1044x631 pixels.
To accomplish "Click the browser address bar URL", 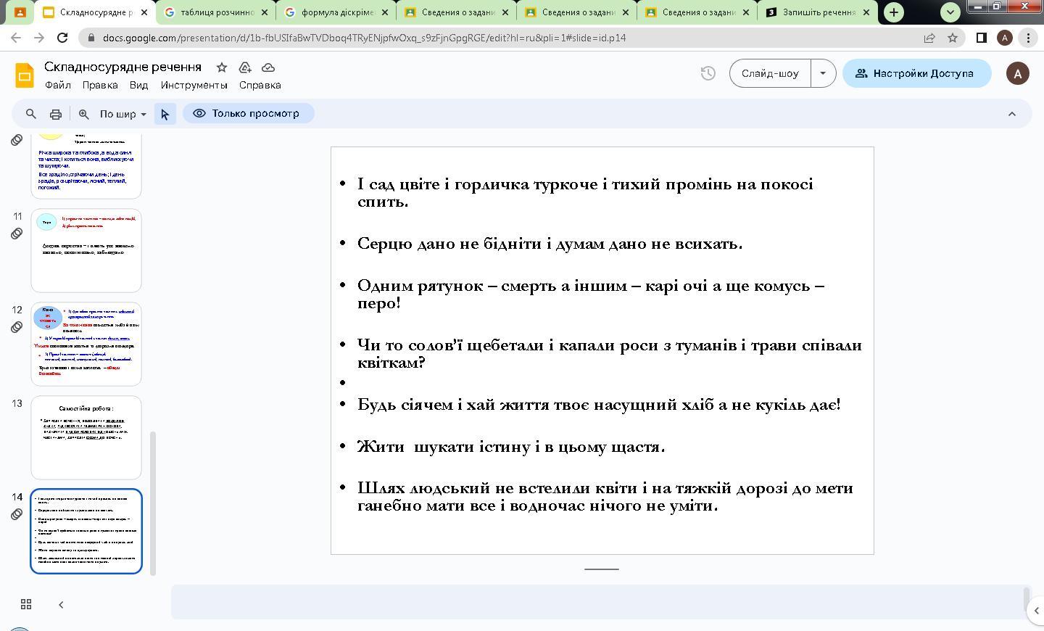I will point(364,38).
